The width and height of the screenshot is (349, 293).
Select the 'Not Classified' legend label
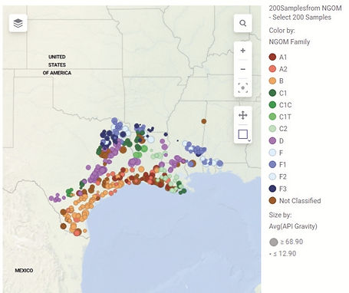(x=300, y=201)
